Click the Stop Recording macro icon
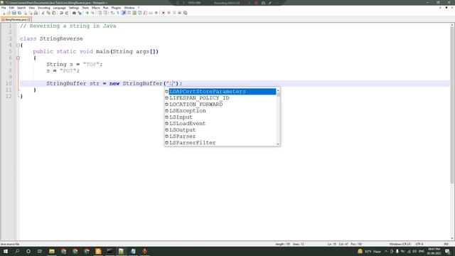This screenshot has height=256, width=455. coord(169,13)
